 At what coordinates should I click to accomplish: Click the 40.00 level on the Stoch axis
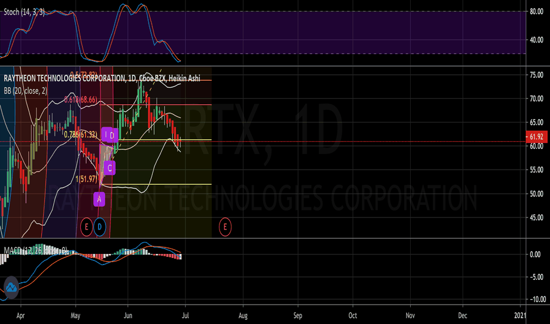(536, 40)
